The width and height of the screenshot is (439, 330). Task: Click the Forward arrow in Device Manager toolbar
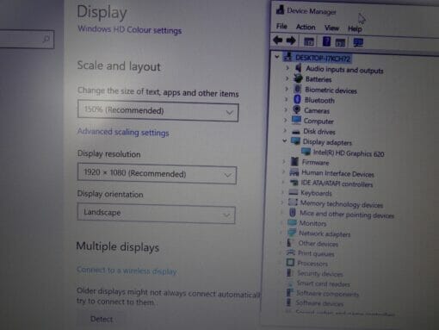[x=291, y=40]
